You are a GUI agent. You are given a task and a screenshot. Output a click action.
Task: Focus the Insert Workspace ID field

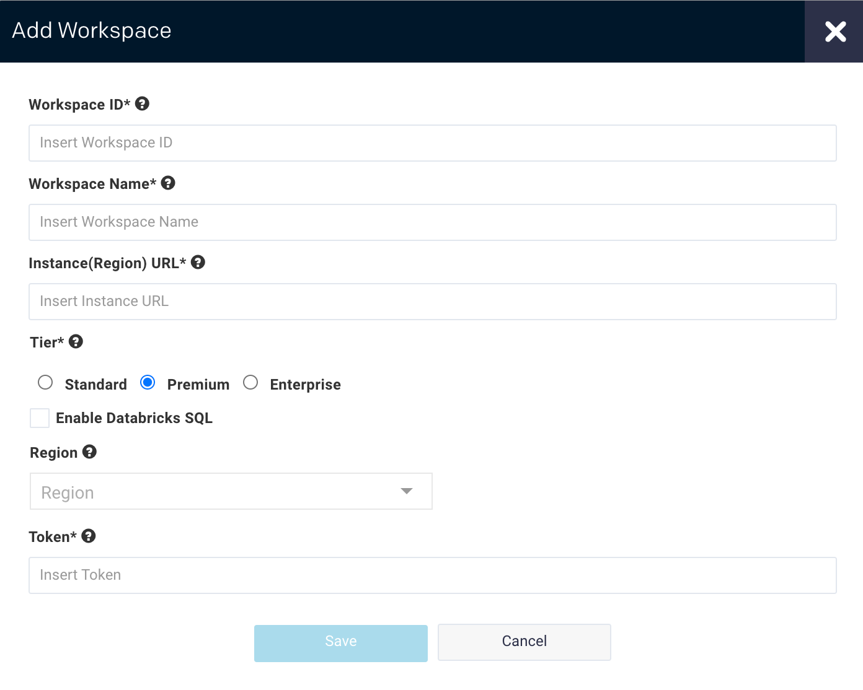[432, 143]
